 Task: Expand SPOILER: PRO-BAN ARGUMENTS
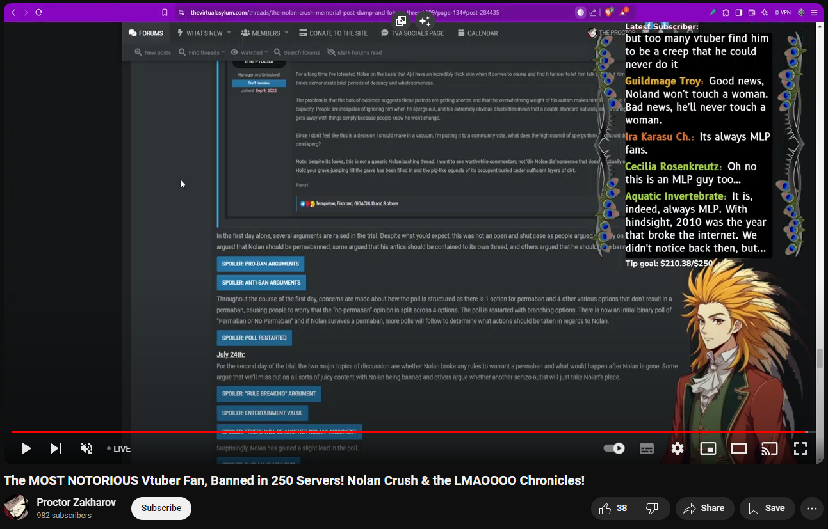[261, 264]
